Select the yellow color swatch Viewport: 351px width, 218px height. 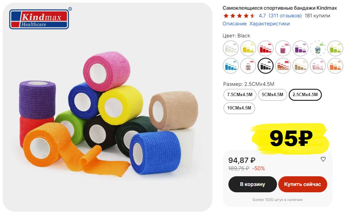click(248, 48)
